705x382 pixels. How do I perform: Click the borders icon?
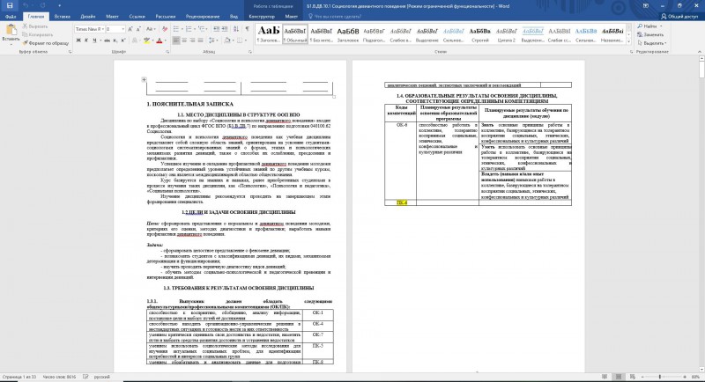point(240,40)
